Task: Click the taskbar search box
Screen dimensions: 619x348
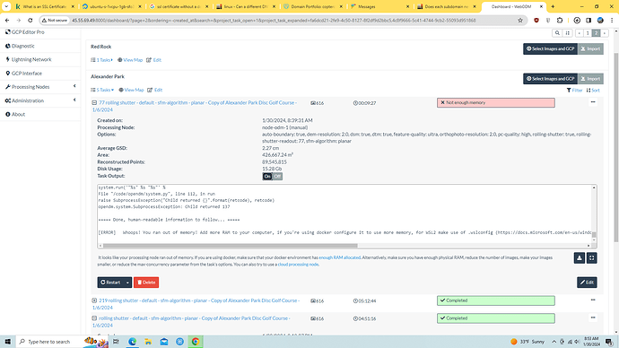Action: point(63,342)
